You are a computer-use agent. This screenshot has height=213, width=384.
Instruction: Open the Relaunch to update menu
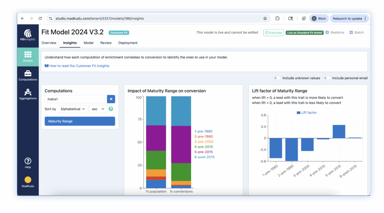click(349, 18)
